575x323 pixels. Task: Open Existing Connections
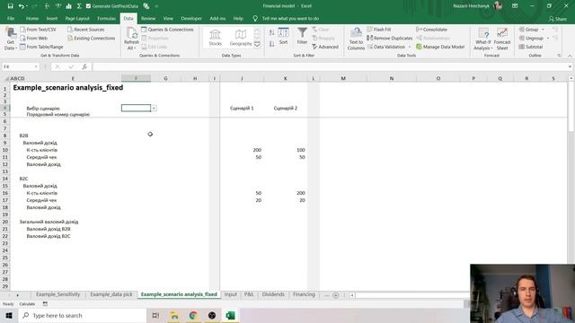point(92,38)
